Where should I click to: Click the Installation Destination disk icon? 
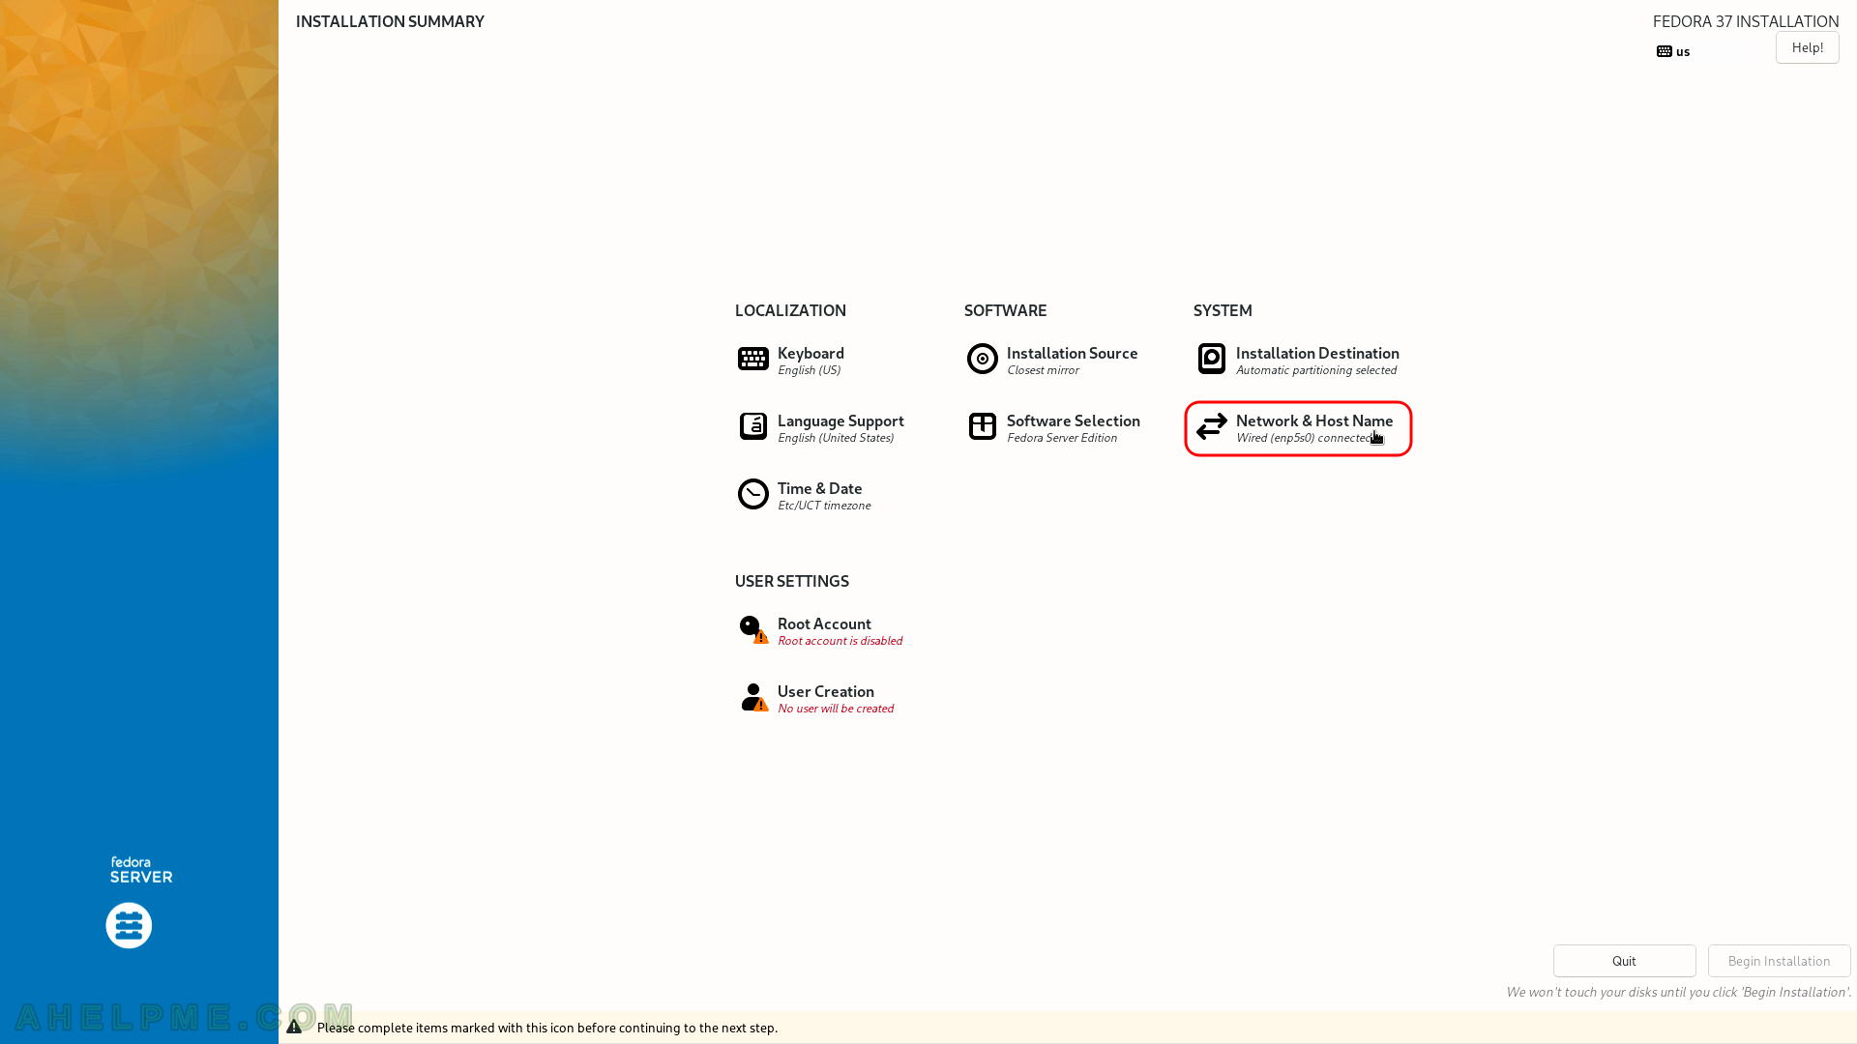(1211, 359)
